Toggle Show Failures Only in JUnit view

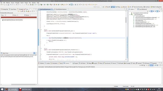coord(22,11)
